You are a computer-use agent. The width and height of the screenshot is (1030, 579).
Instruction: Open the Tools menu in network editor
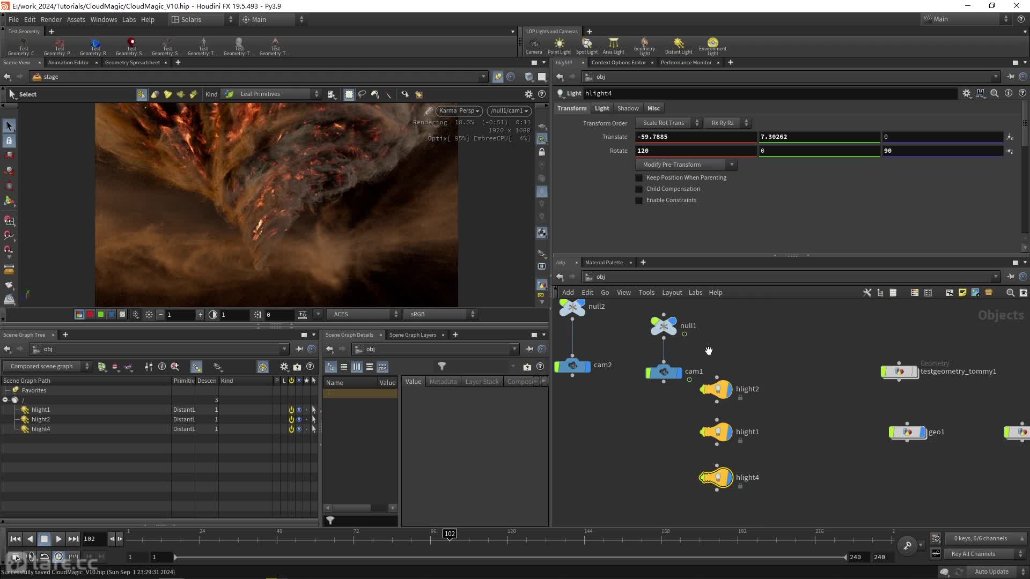click(x=646, y=293)
